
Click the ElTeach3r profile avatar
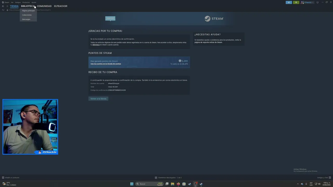302,2
